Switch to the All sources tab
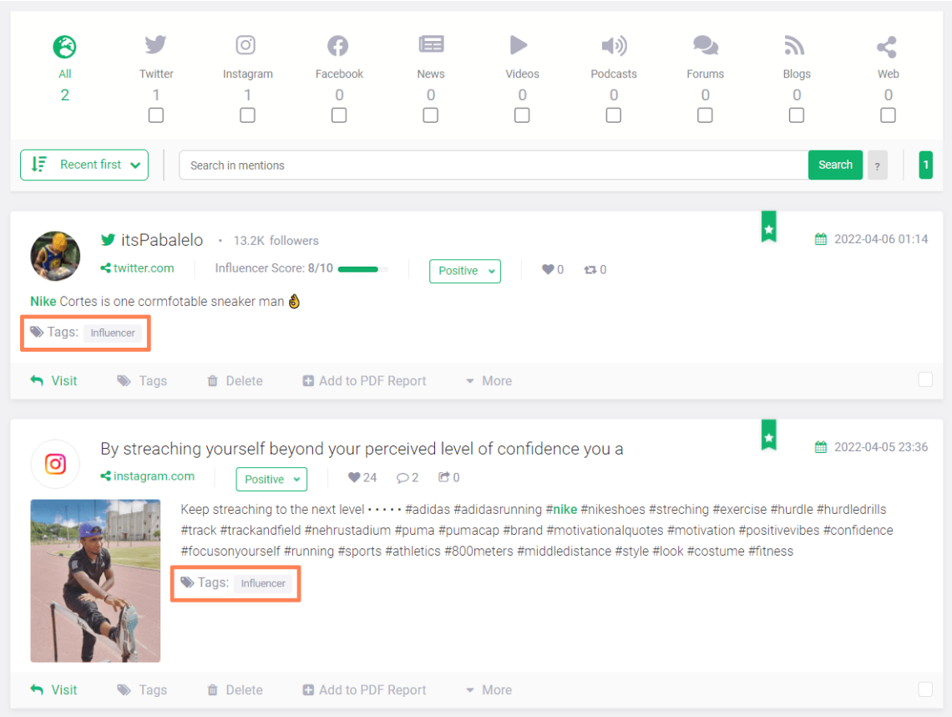 65,58
